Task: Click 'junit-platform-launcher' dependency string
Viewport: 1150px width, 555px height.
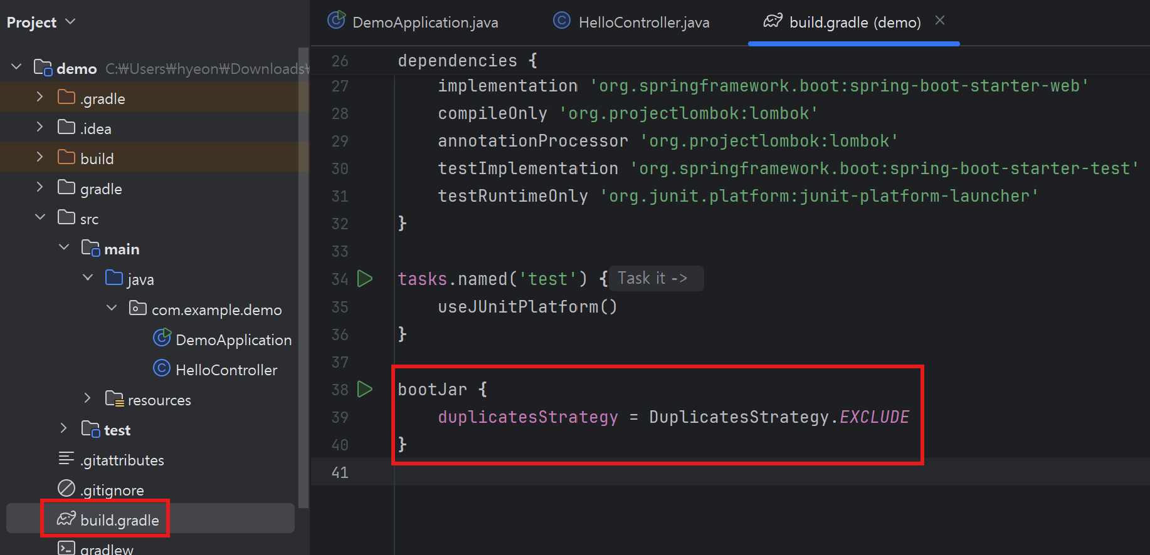Action: (x=819, y=196)
